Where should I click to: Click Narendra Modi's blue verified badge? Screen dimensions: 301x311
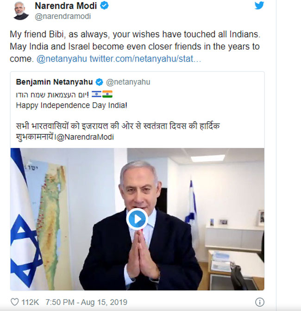(x=106, y=6)
